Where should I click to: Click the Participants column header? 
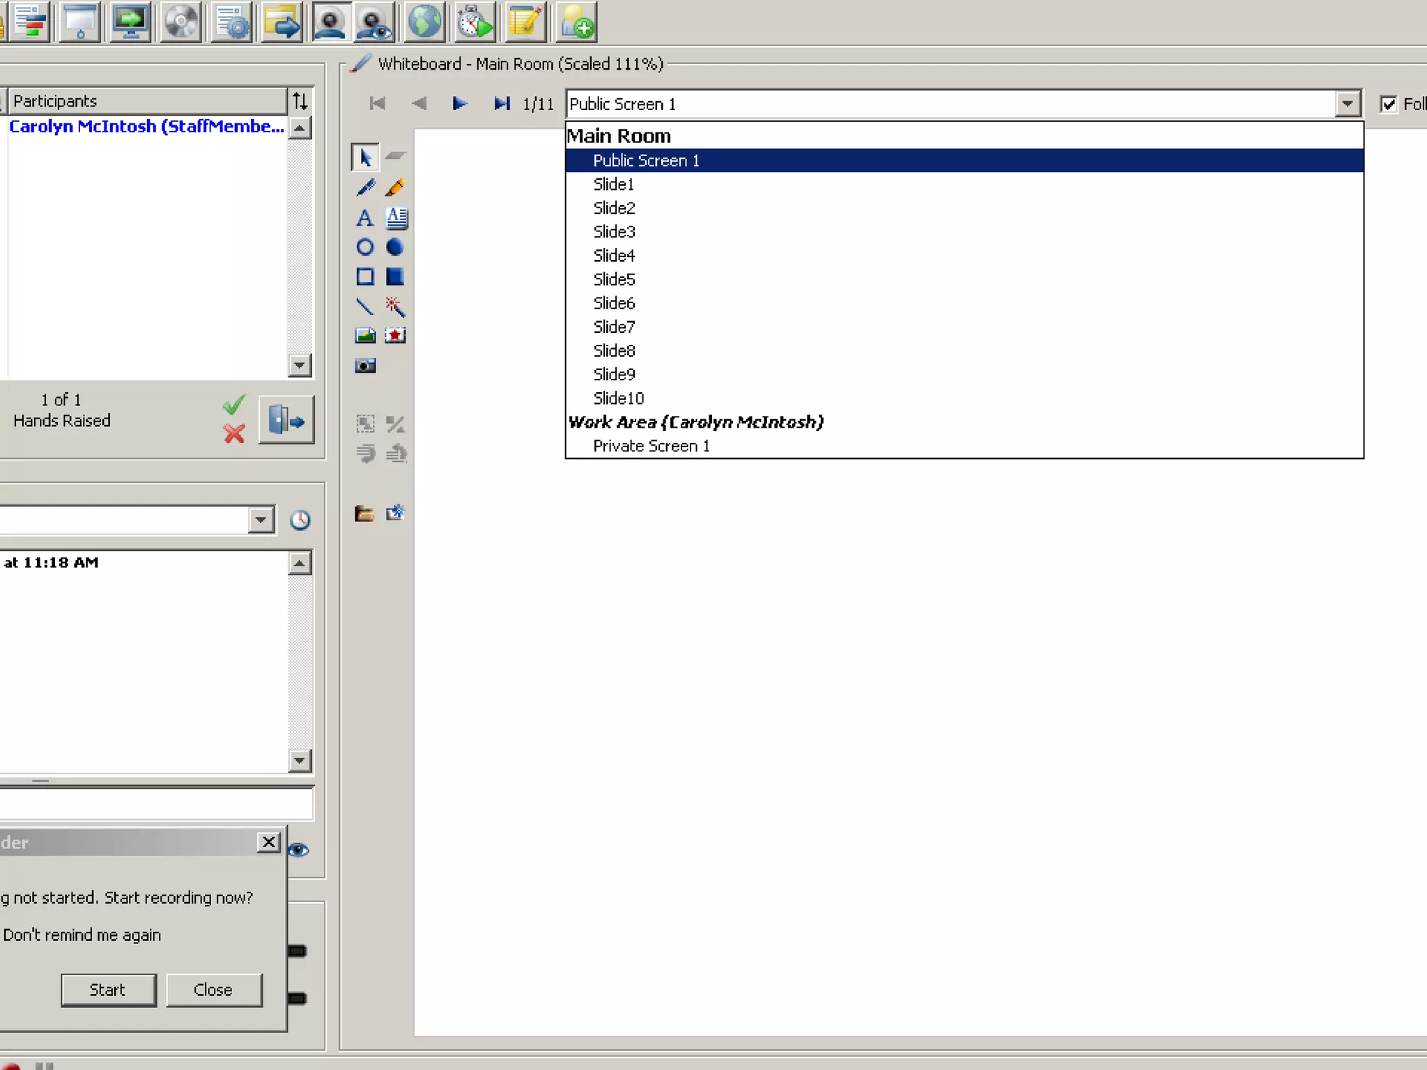click(147, 101)
